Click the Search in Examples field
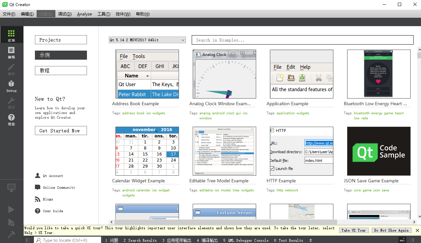 (302, 40)
